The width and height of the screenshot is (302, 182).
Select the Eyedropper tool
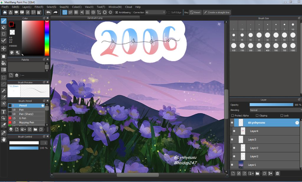(x=4, y=133)
